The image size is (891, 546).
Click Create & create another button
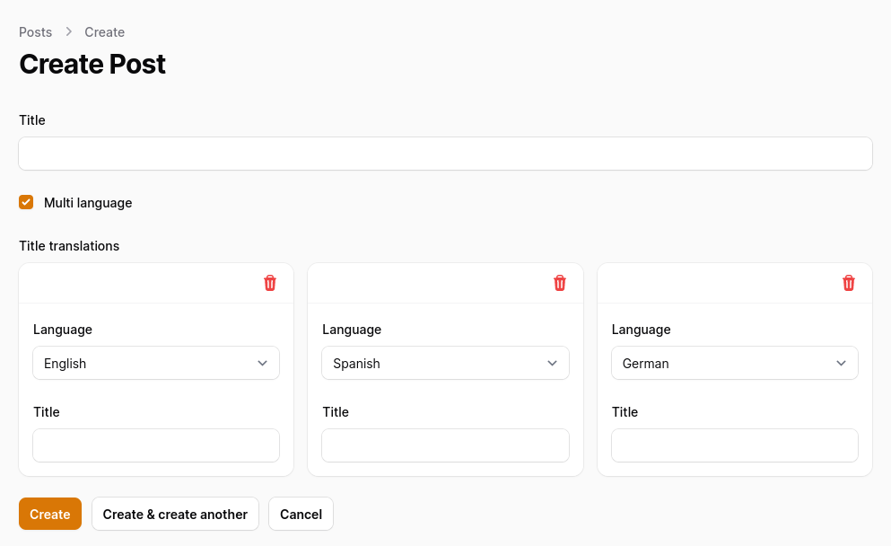pyautogui.click(x=175, y=515)
